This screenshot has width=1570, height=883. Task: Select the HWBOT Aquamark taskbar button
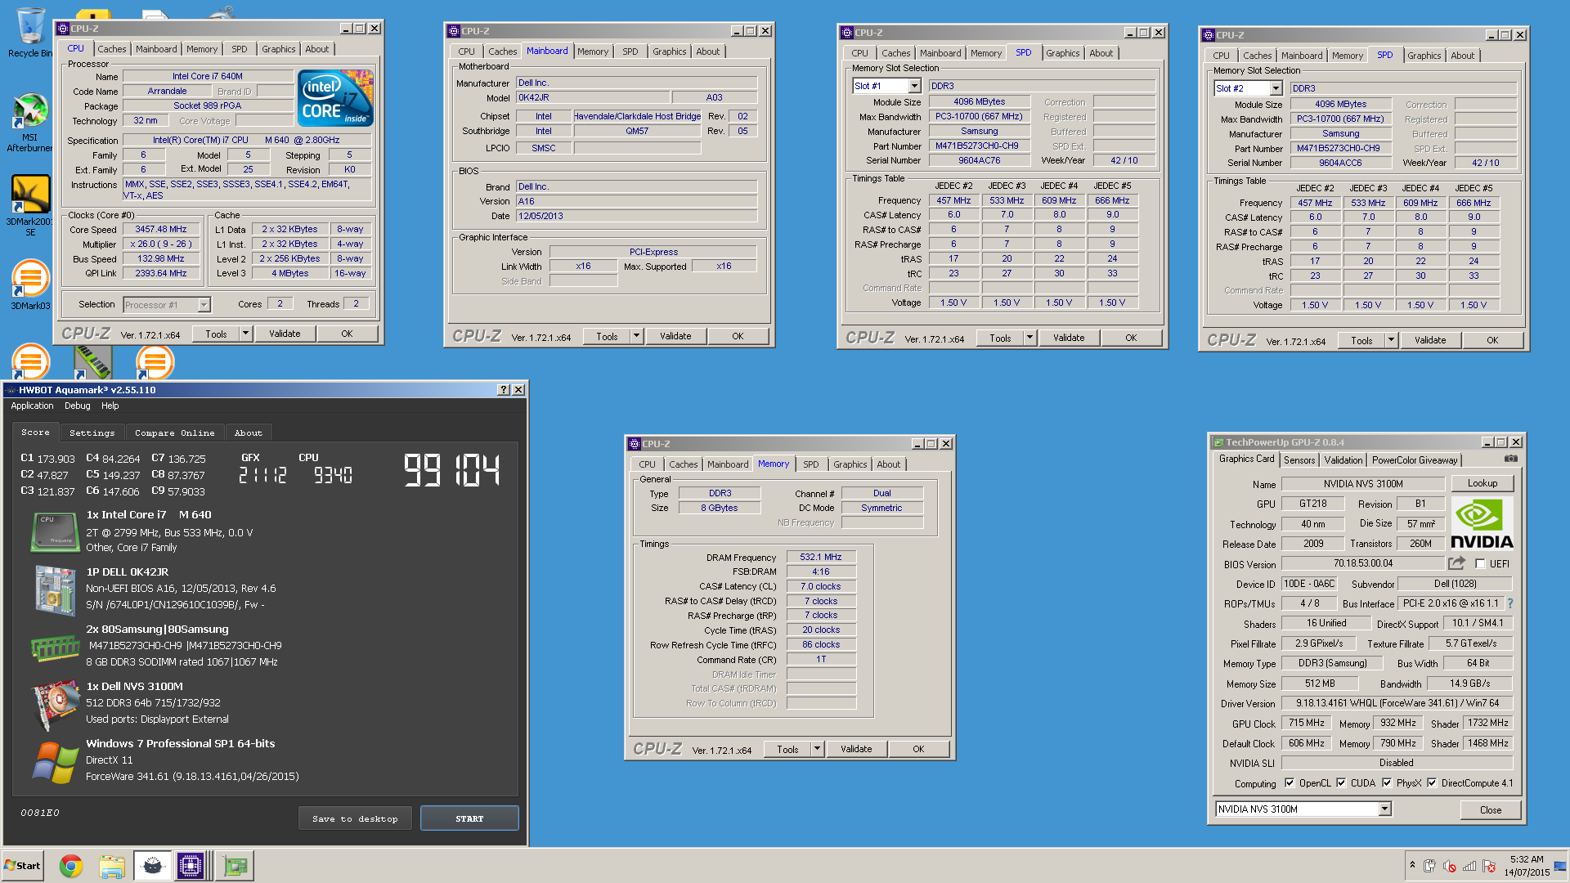point(152,866)
